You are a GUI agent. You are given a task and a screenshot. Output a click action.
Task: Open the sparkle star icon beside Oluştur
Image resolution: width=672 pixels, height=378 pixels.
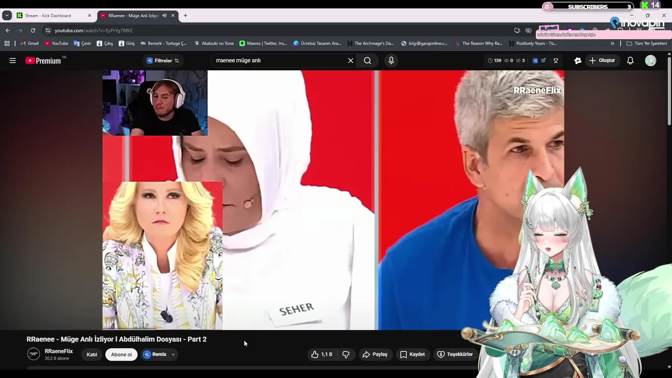pos(577,60)
